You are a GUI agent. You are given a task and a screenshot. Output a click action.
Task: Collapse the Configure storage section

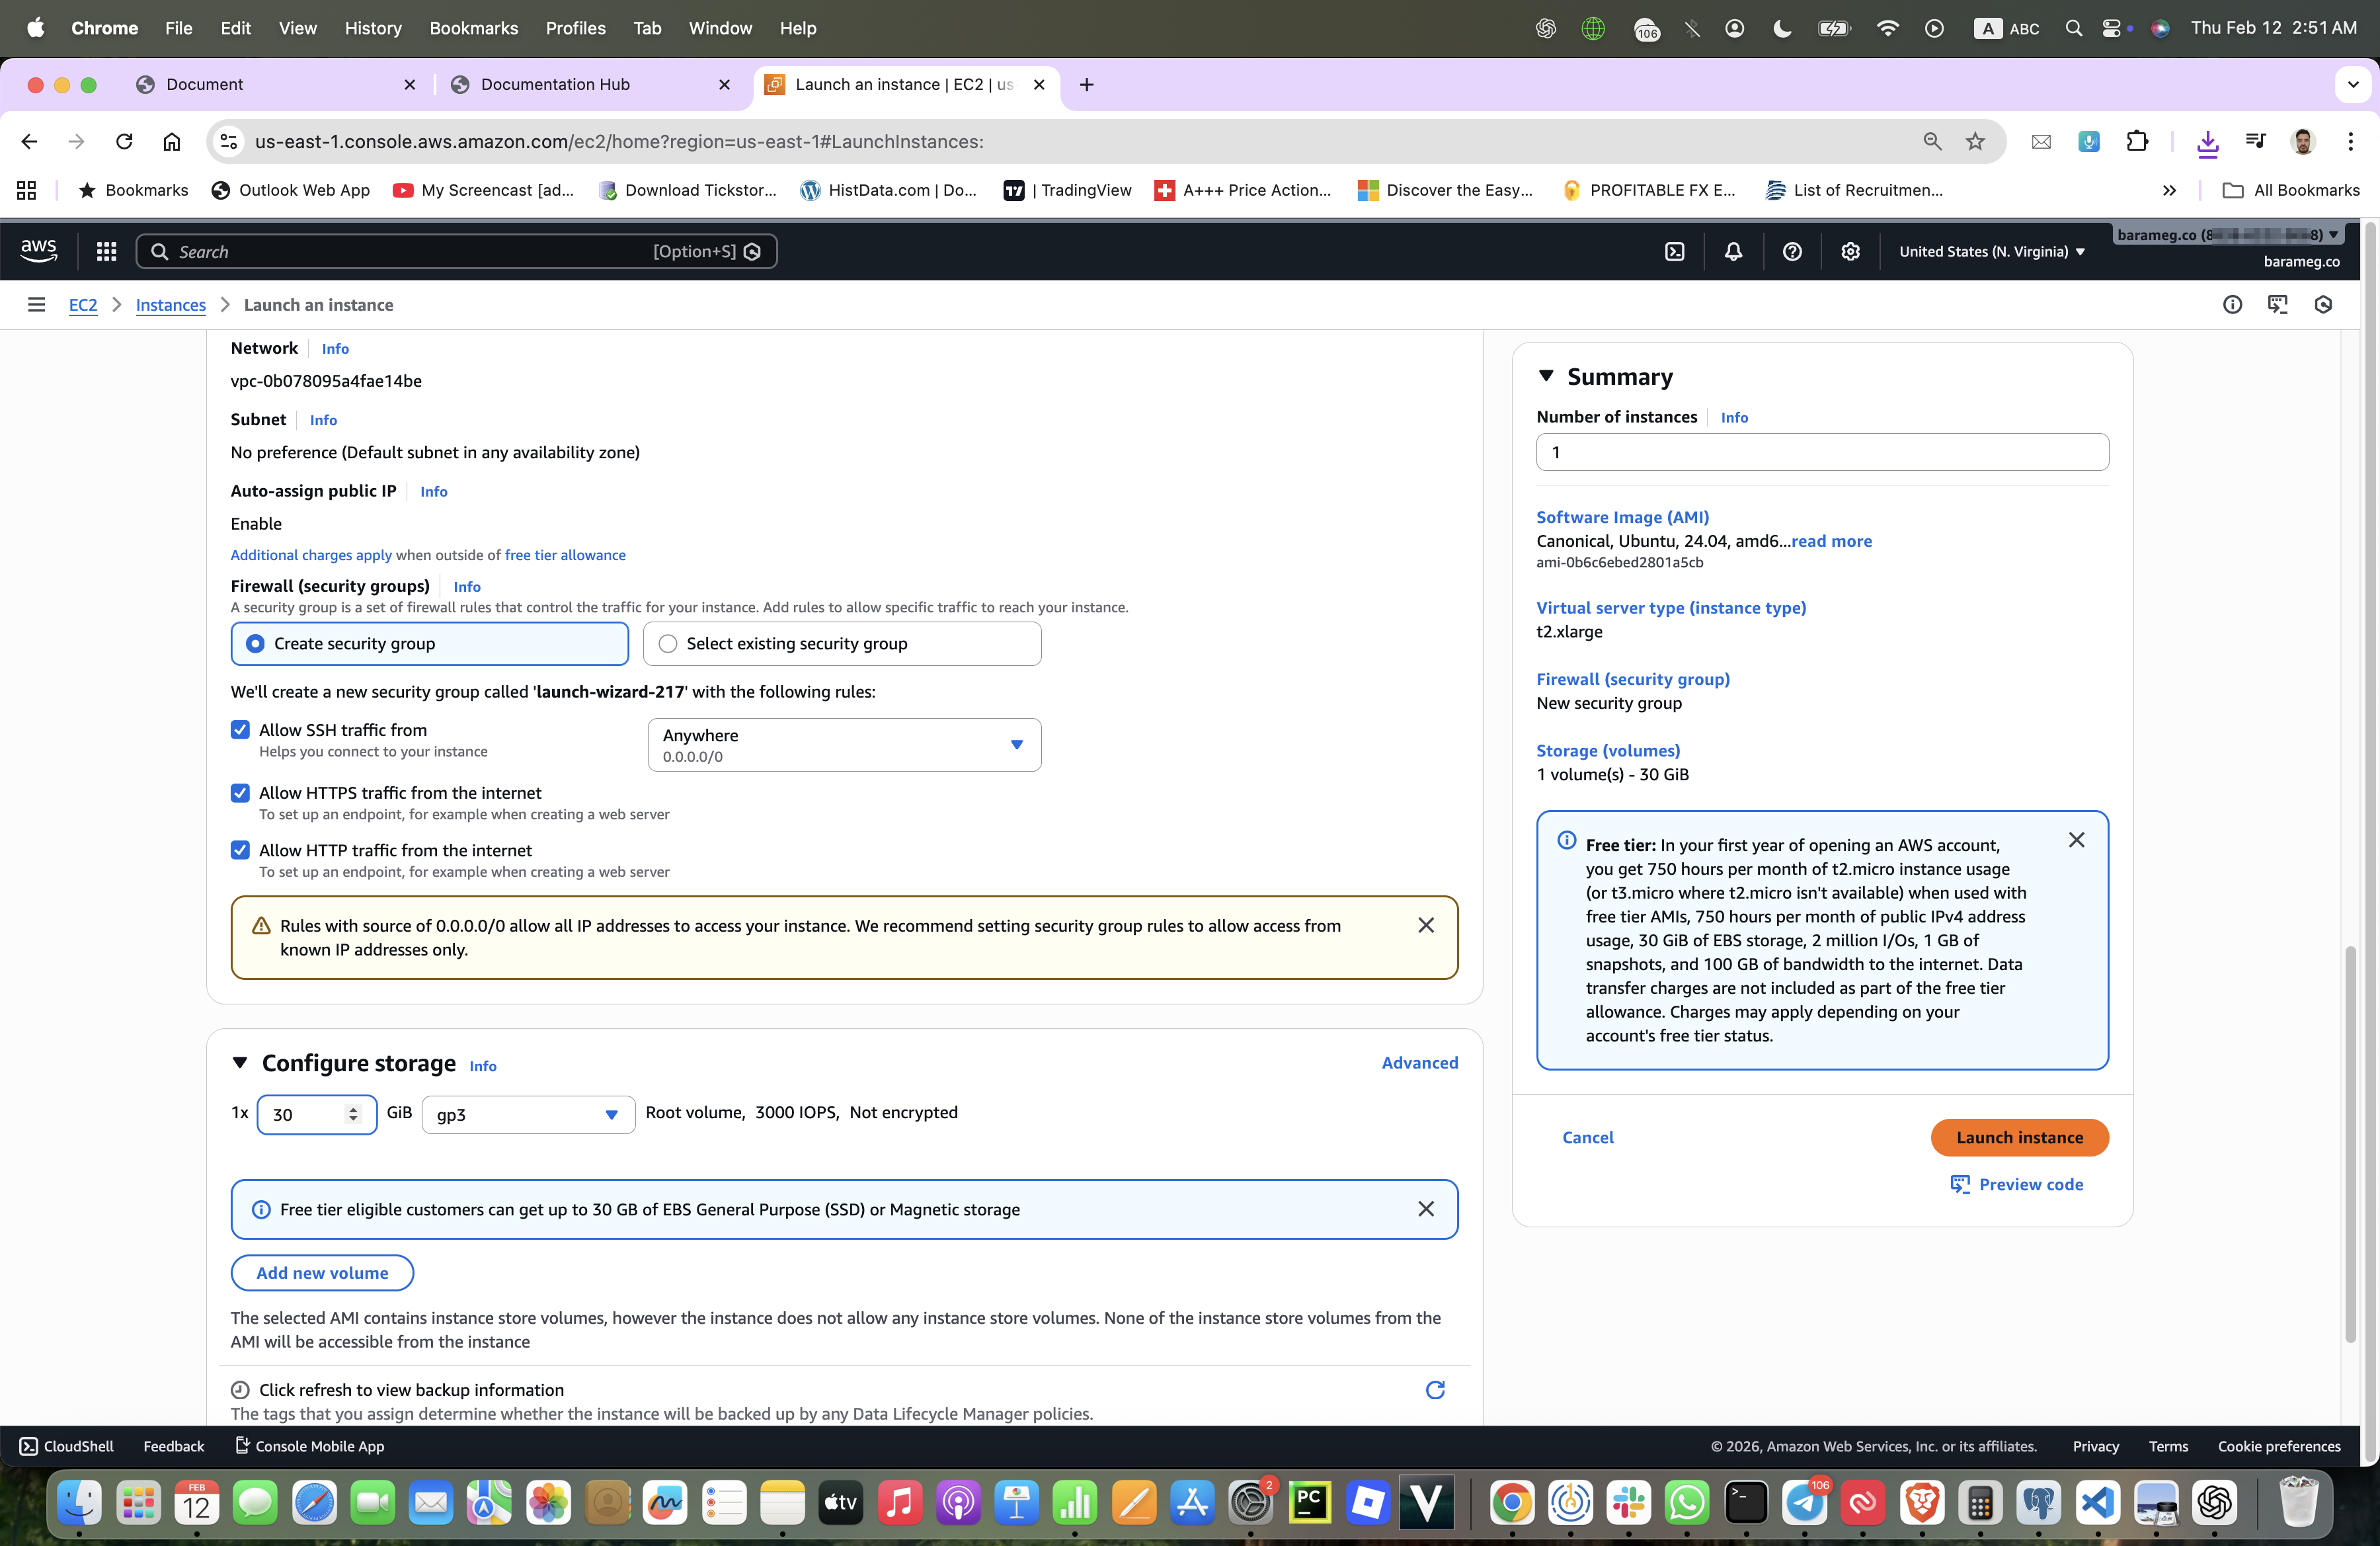240,1063
